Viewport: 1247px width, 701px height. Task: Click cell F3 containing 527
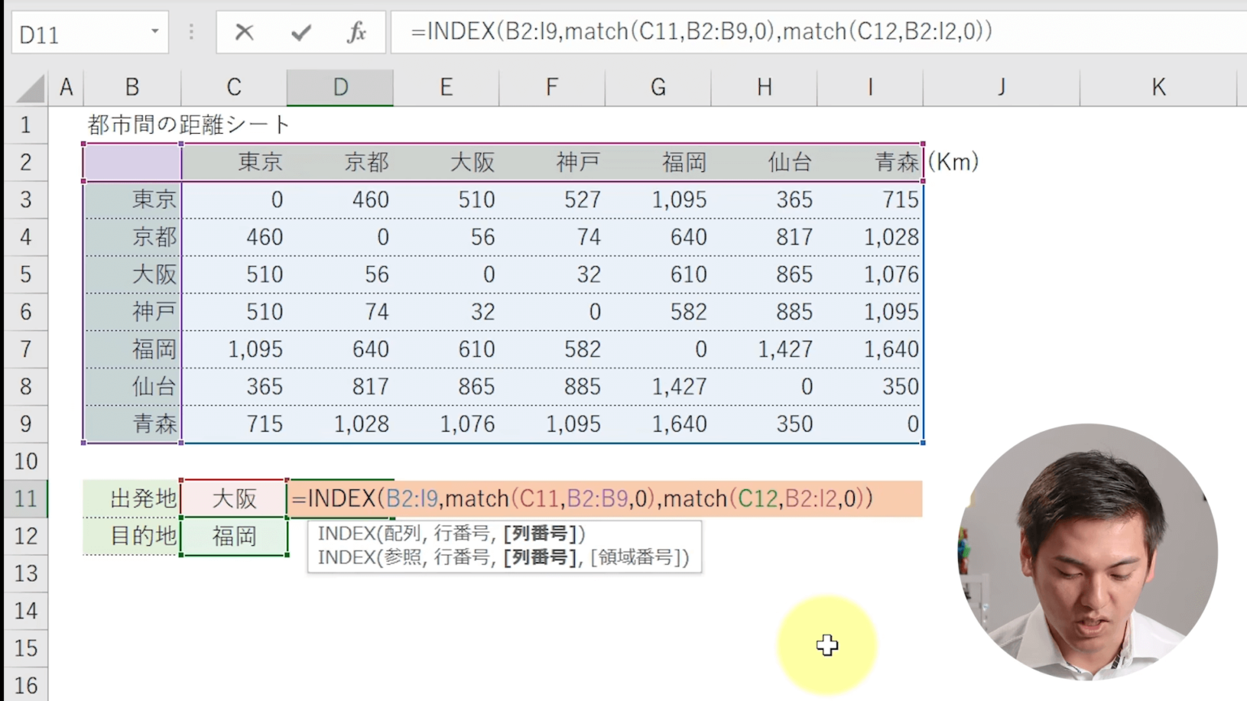point(552,200)
